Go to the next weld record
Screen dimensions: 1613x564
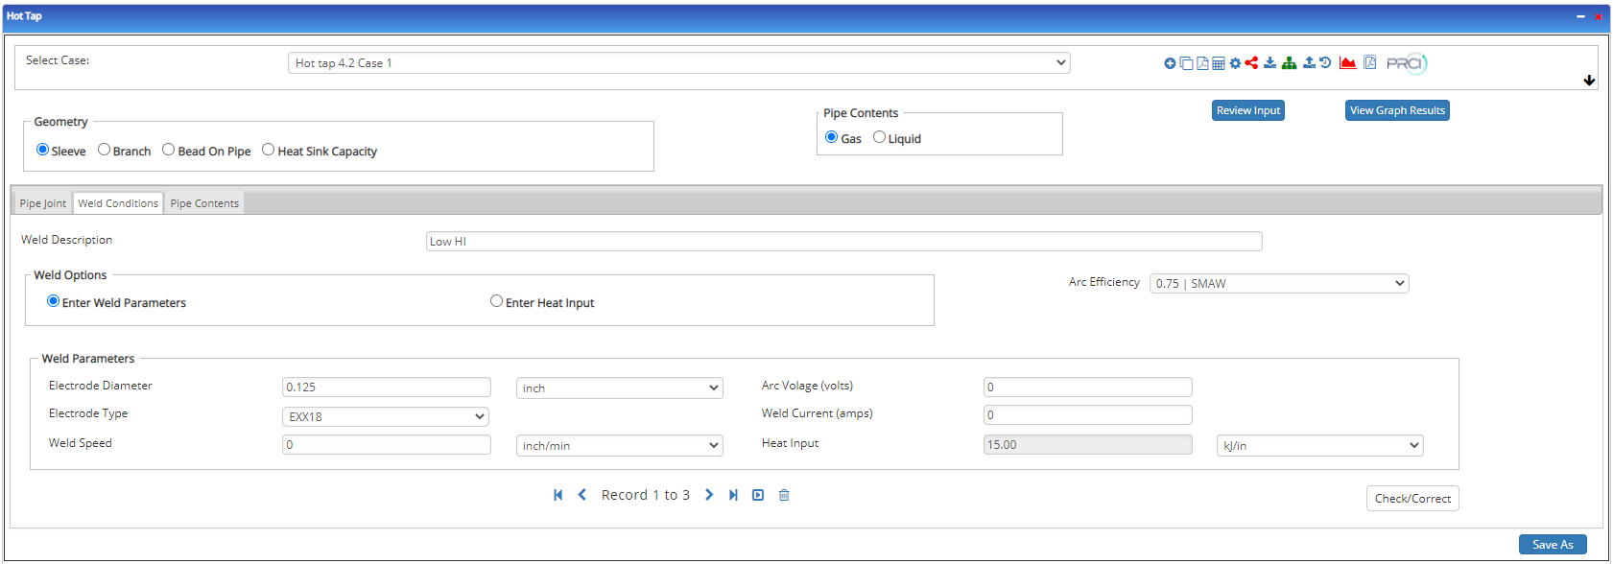(709, 495)
